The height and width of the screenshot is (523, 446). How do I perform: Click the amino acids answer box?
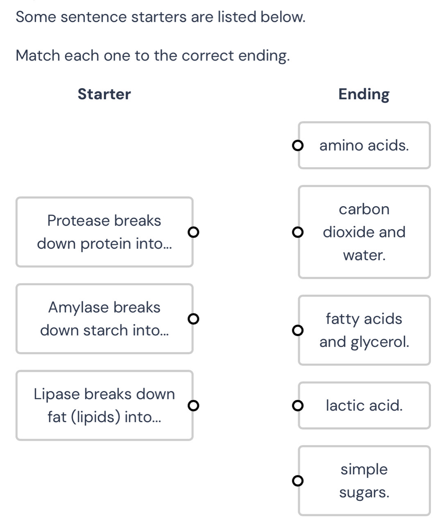(364, 145)
